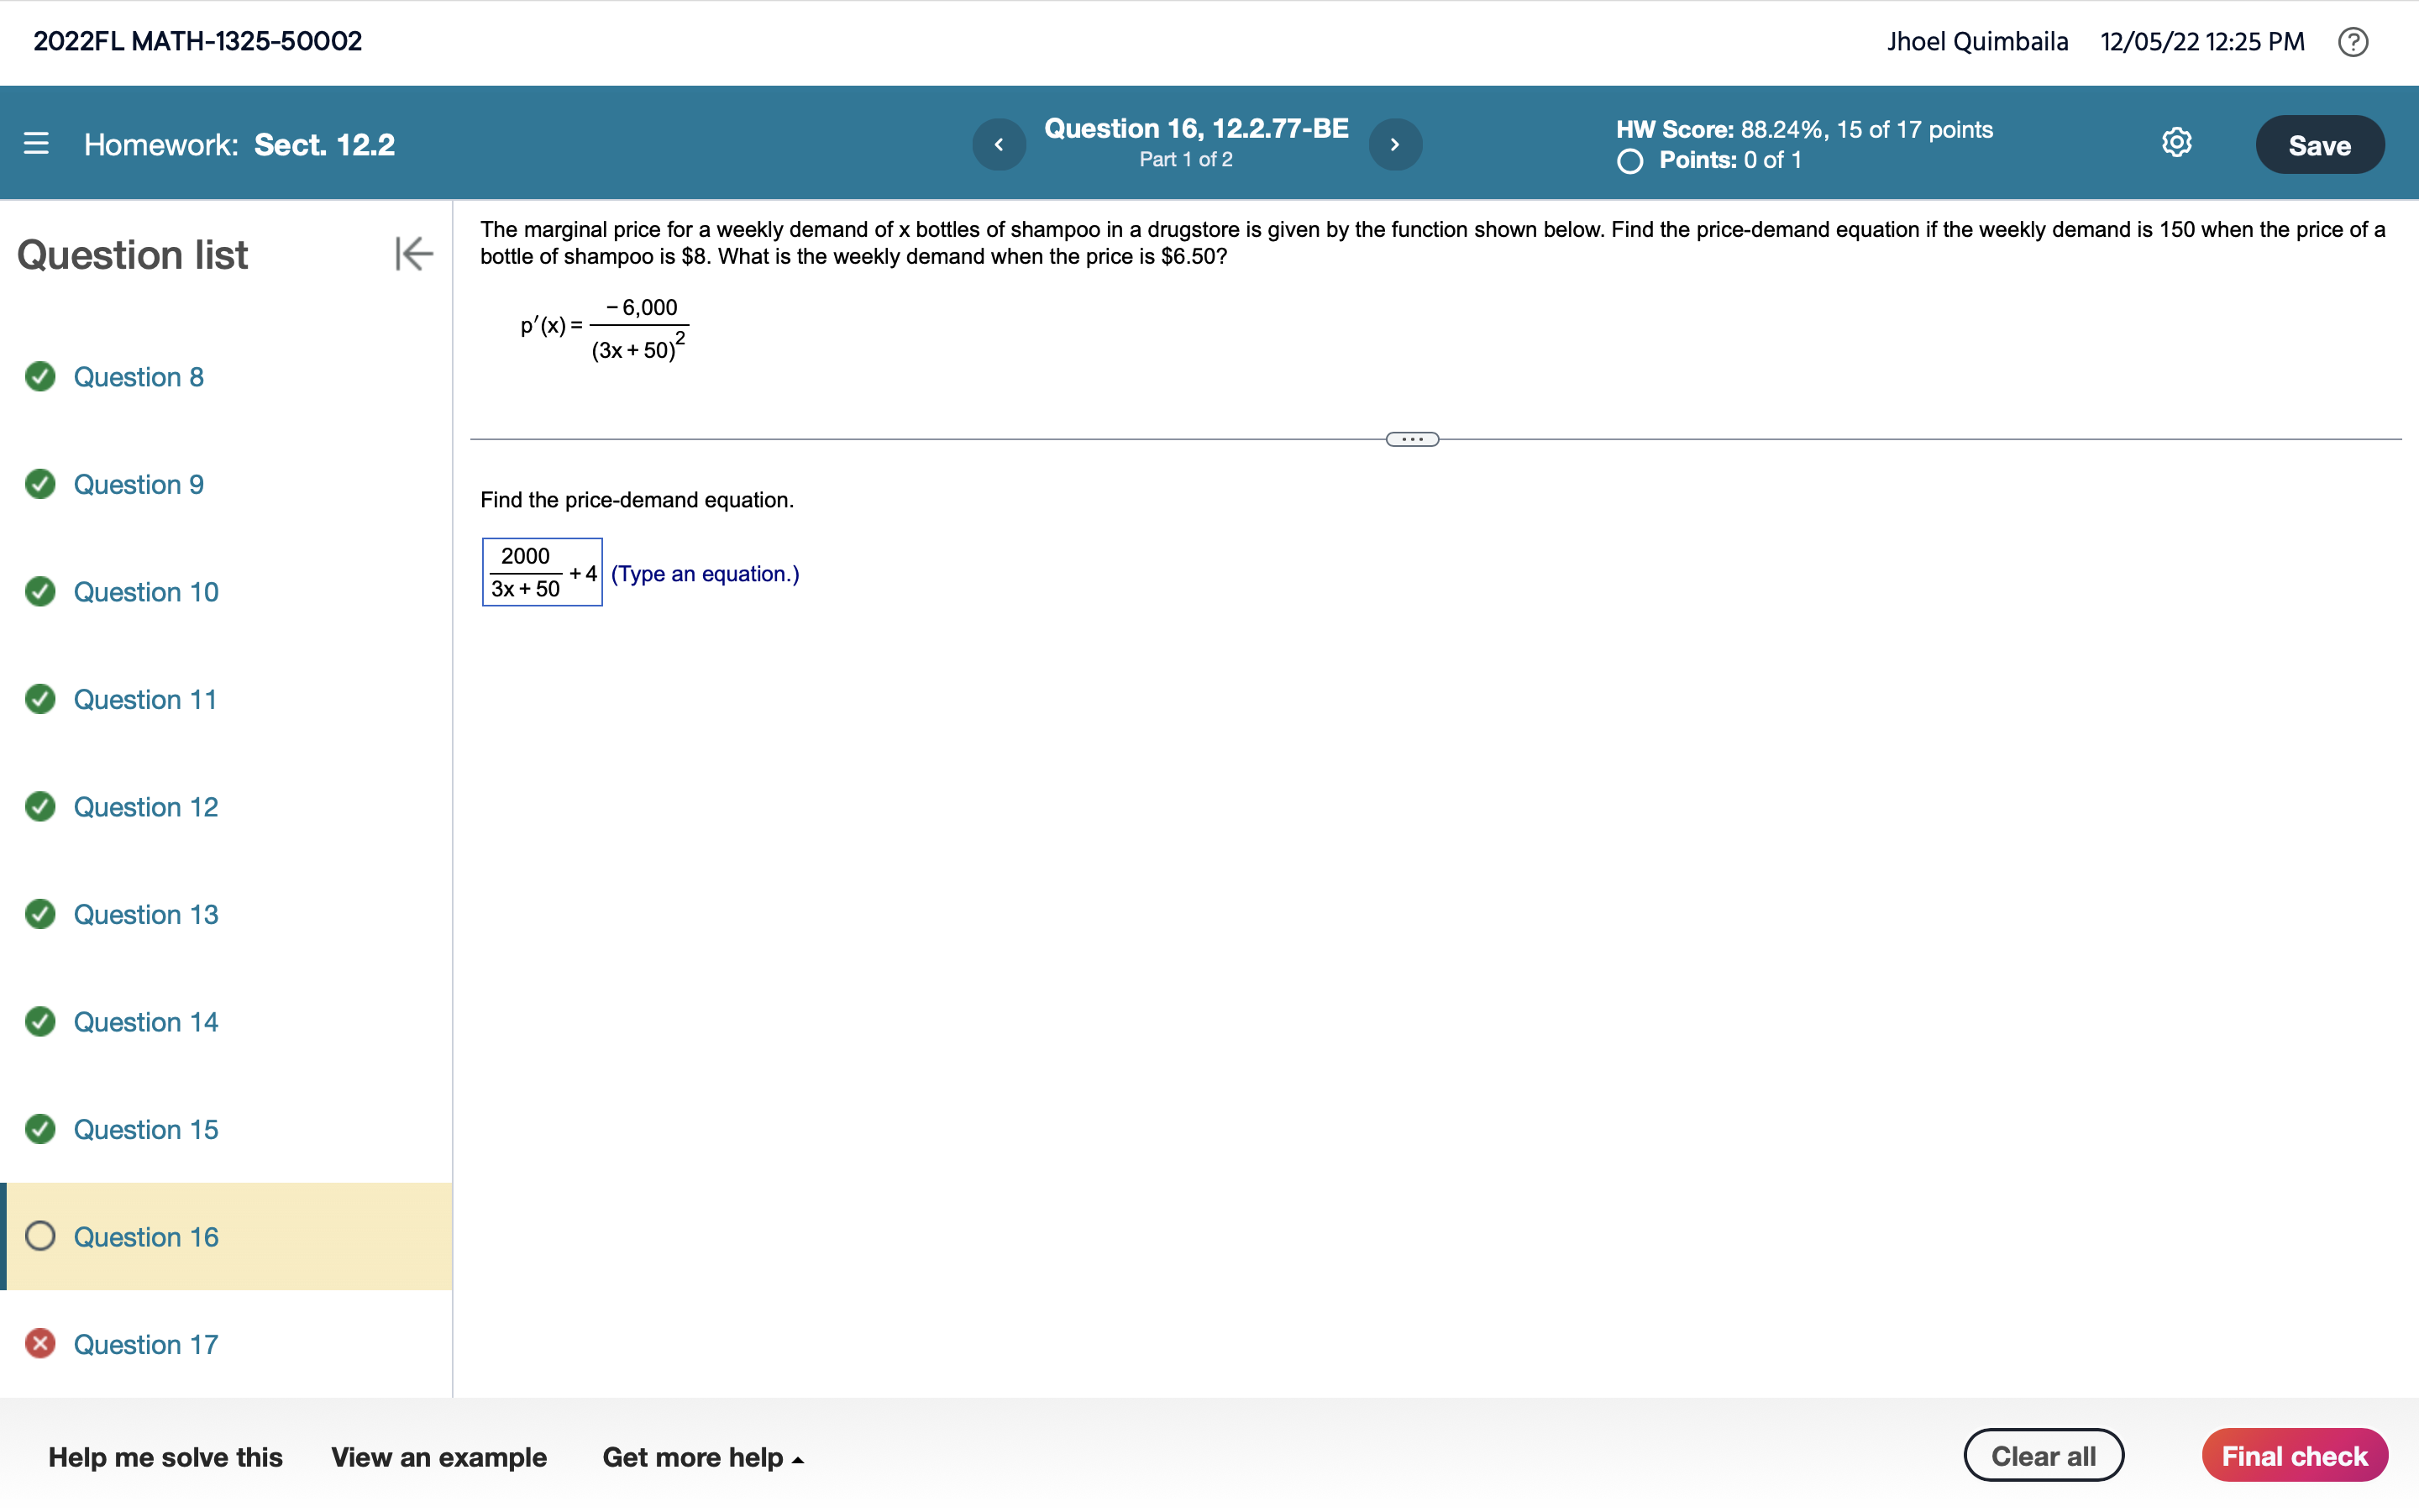This screenshot has height=1512, width=2419.
Task: Click the HW Score progress circle icon
Action: [x=1627, y=159]
